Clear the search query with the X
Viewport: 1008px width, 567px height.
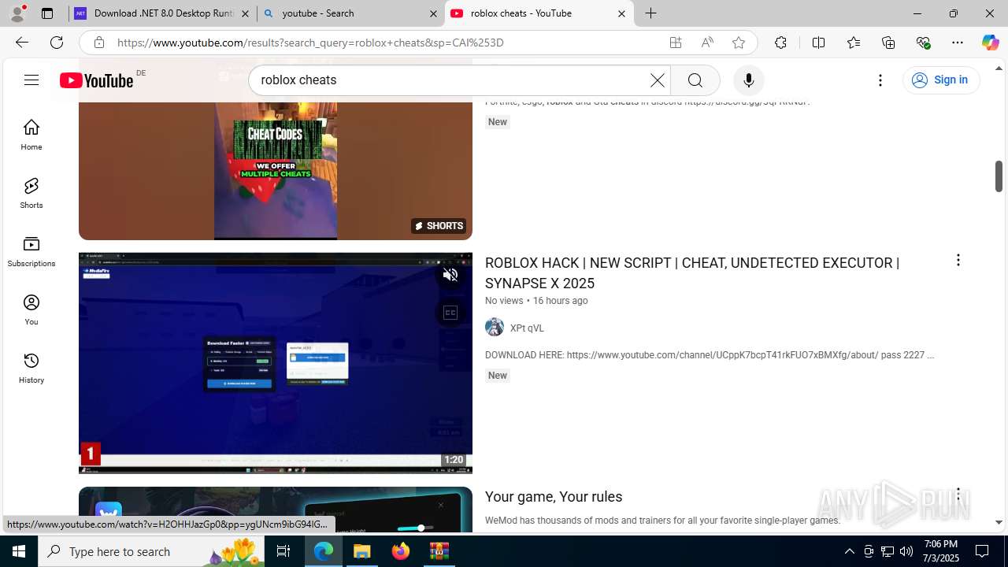pos(658,80)
